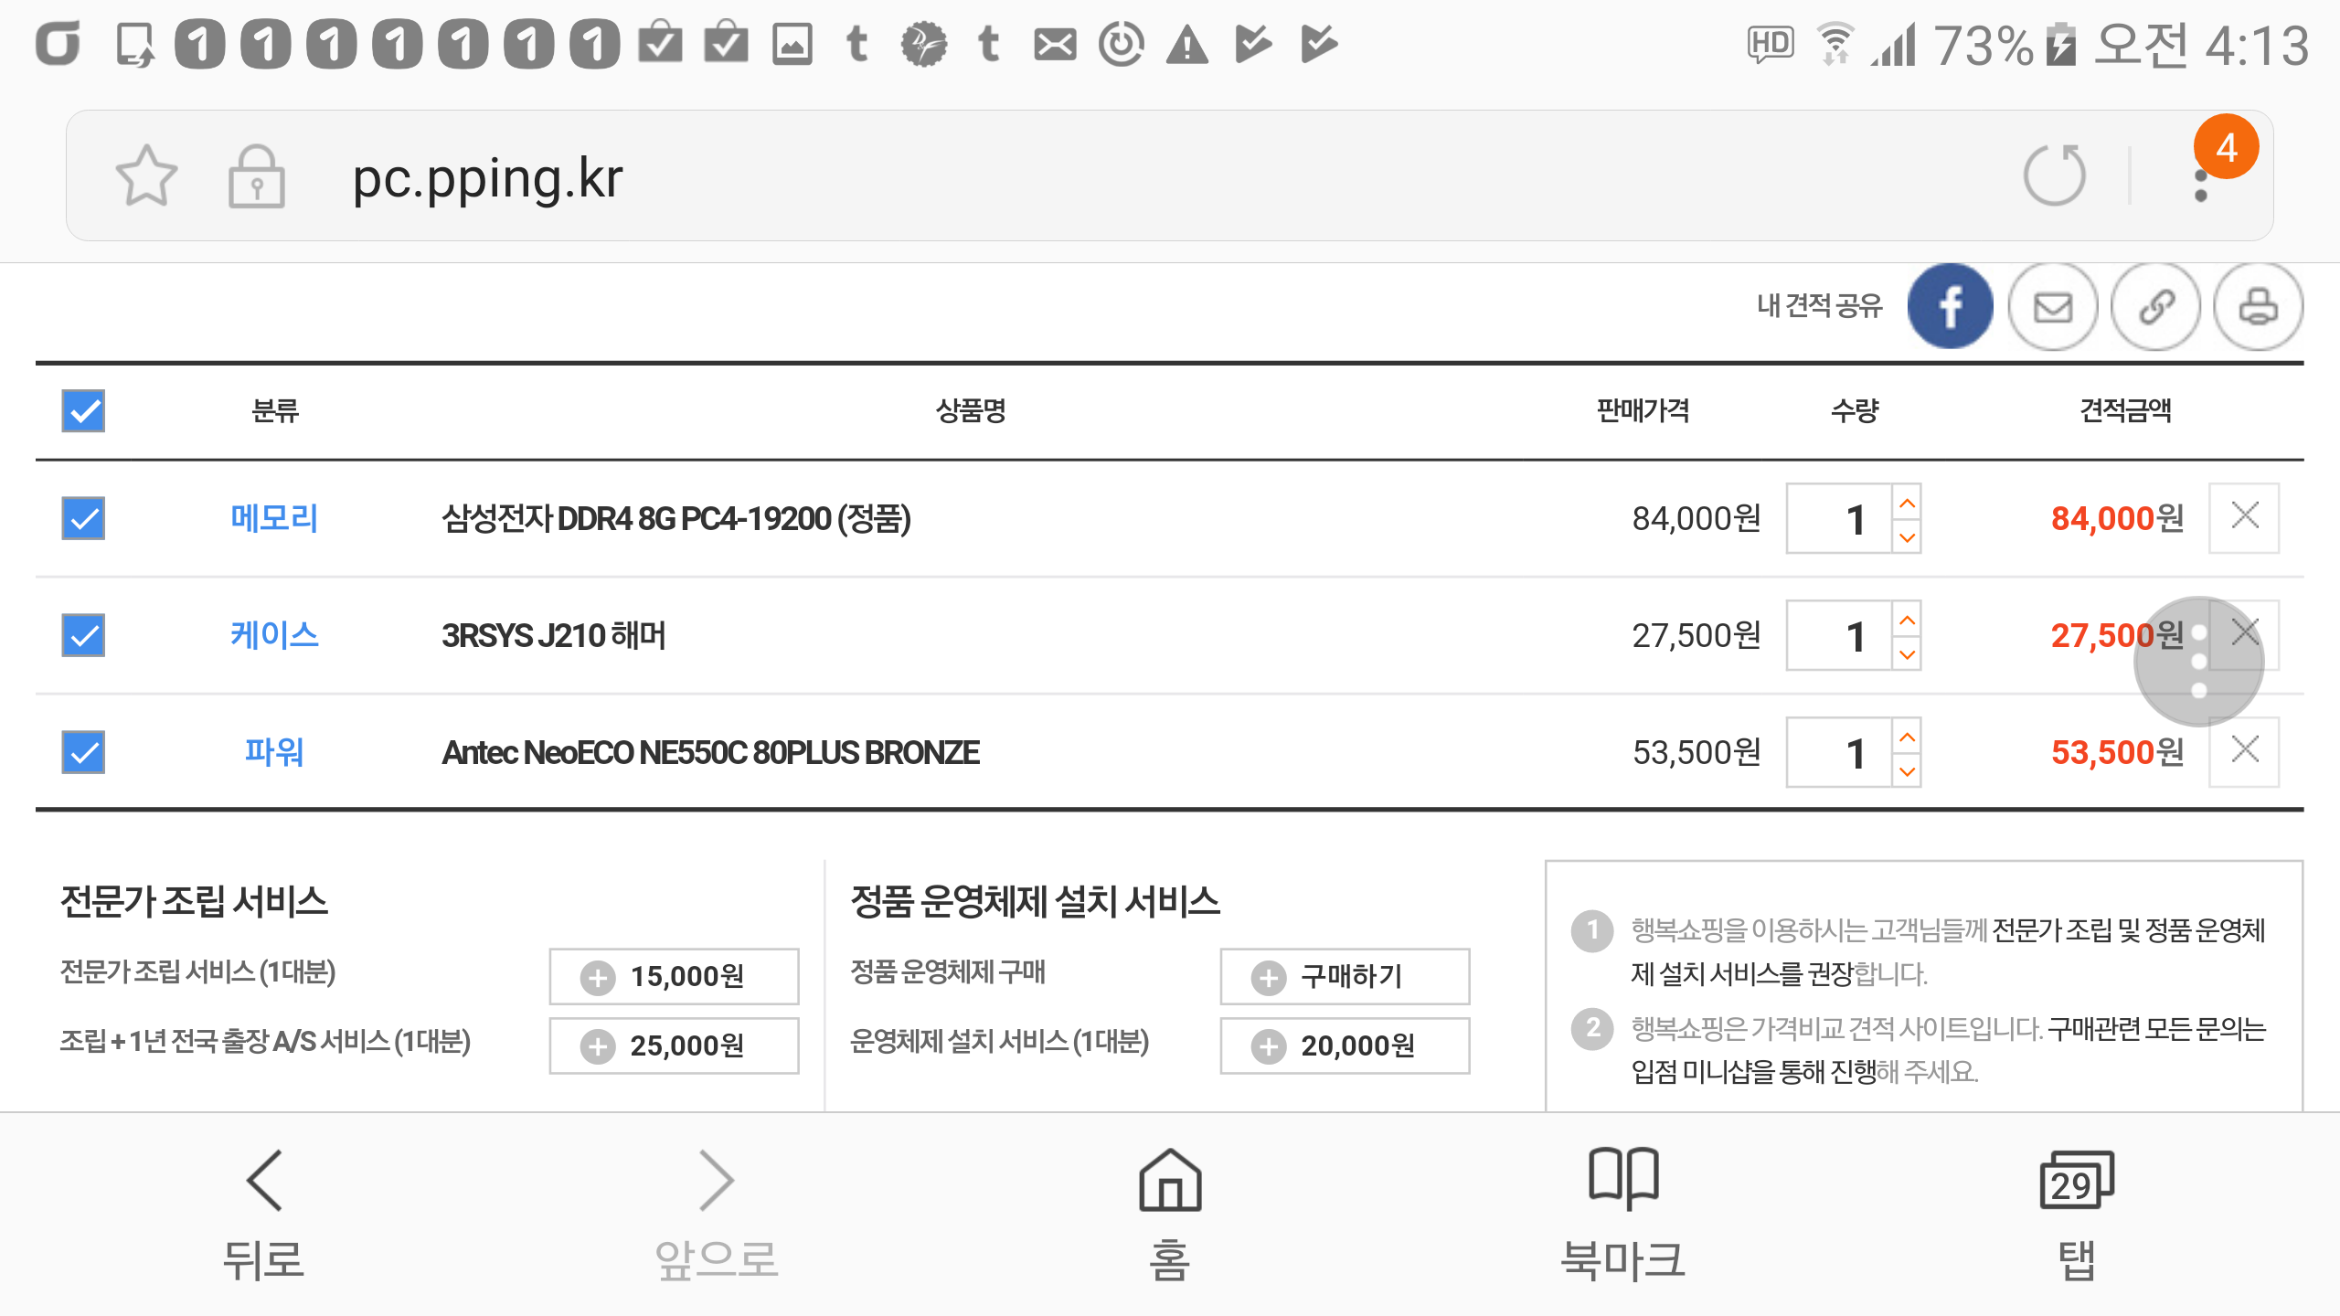Open the 탭 tabs view showing 29
Viewport: 2340px width, 1316px height.
coord(2077,1215)
